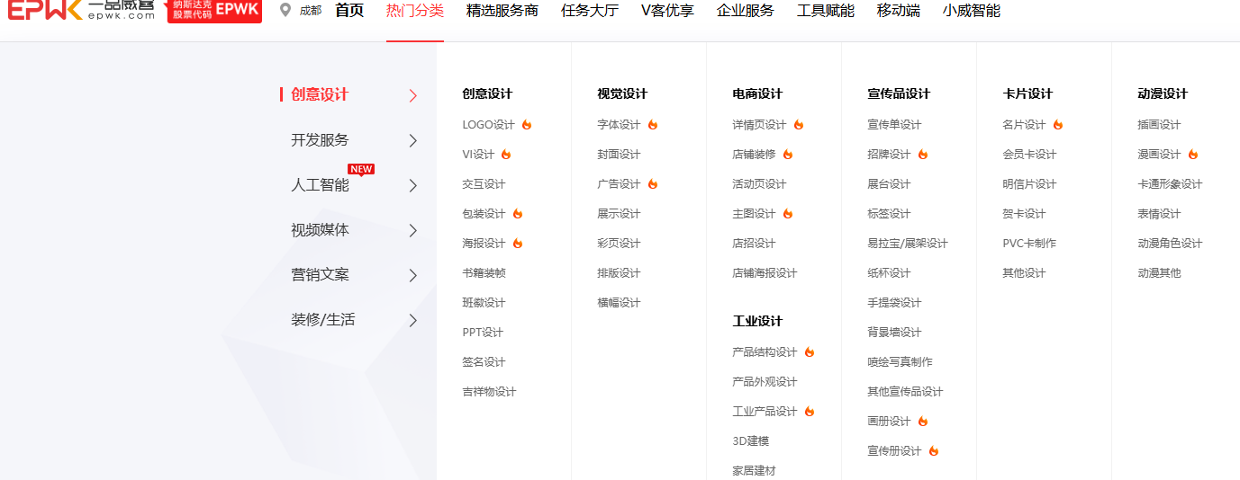Open the 吉祥物设计 link
1240x480 pixels.
pos(489,392)
